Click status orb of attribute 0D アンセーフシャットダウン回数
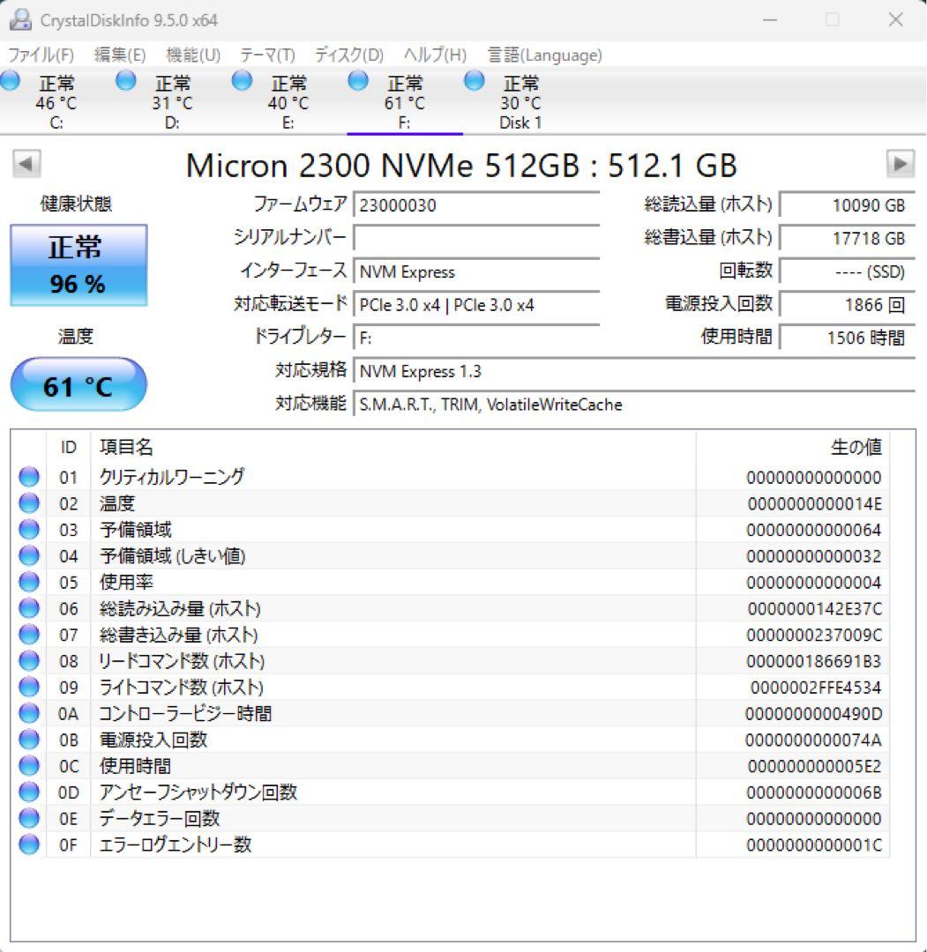 29,792
